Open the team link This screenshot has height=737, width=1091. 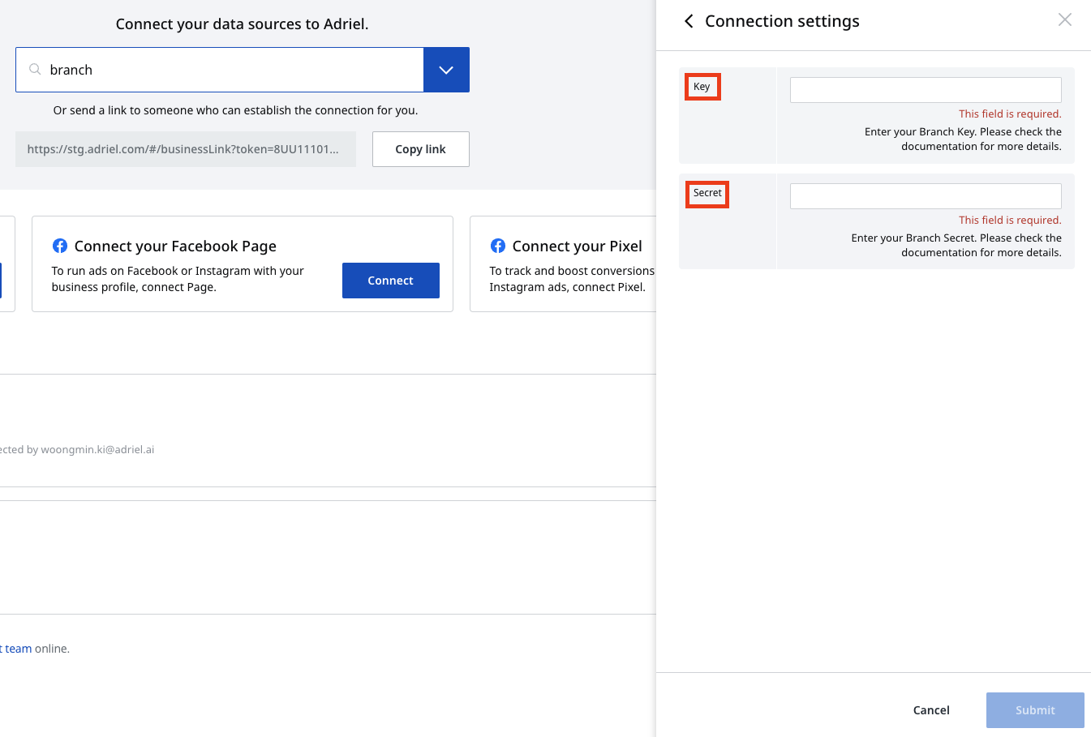pos(16,649)
